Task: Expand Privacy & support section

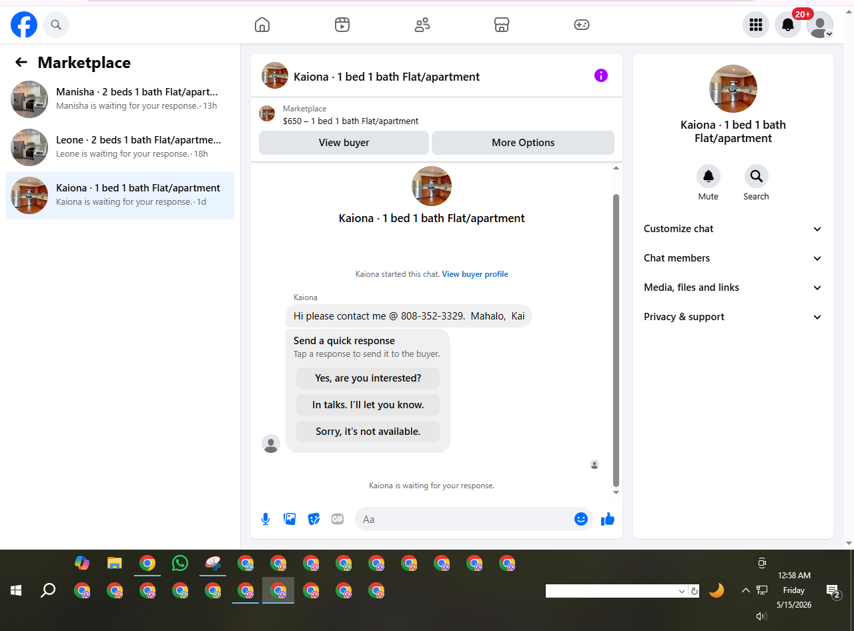Action: (x=733, y=317)
